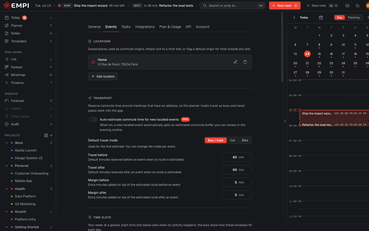Viewport: 369px width, 231px height.
Task: Edit the Margin after minutes field
Action: coord(237,195)
